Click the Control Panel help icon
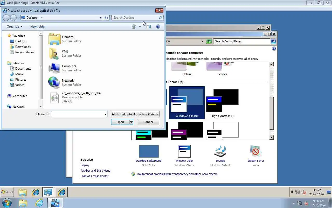Viewport: 332px width, 208px height. pos(274,49)
